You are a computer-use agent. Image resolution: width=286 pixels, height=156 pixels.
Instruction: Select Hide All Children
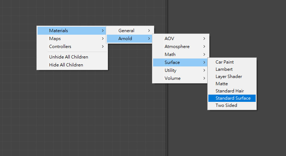pos(66,65)
